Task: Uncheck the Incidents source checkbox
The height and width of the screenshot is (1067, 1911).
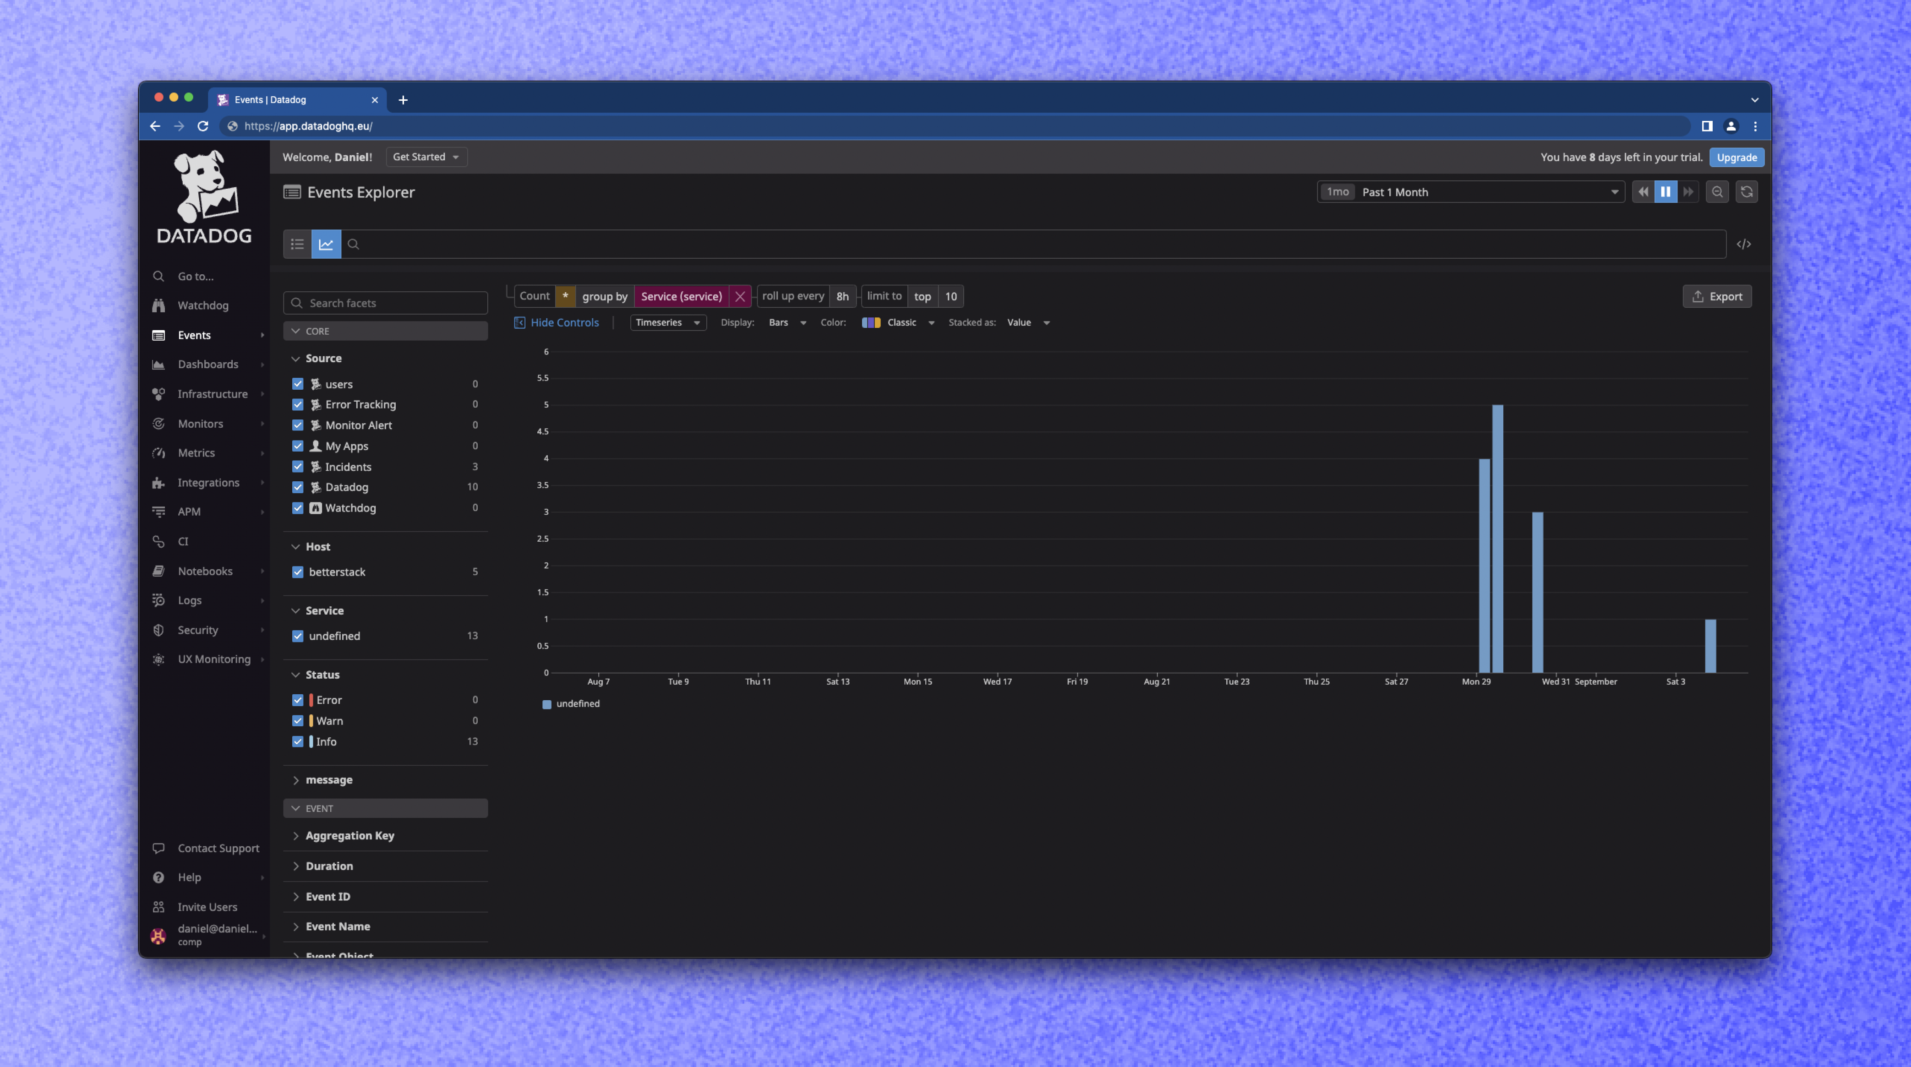Action: [x=297, y=466]
